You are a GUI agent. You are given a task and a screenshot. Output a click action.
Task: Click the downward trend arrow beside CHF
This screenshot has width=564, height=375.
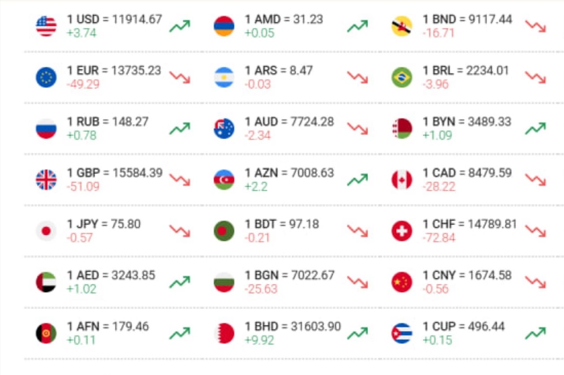(x=535, y=231)
